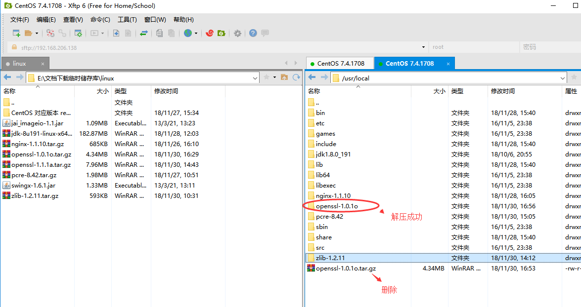Go back in local pane navigation
The width and height of the screenshot is (581, 307).
pos(7,77)
